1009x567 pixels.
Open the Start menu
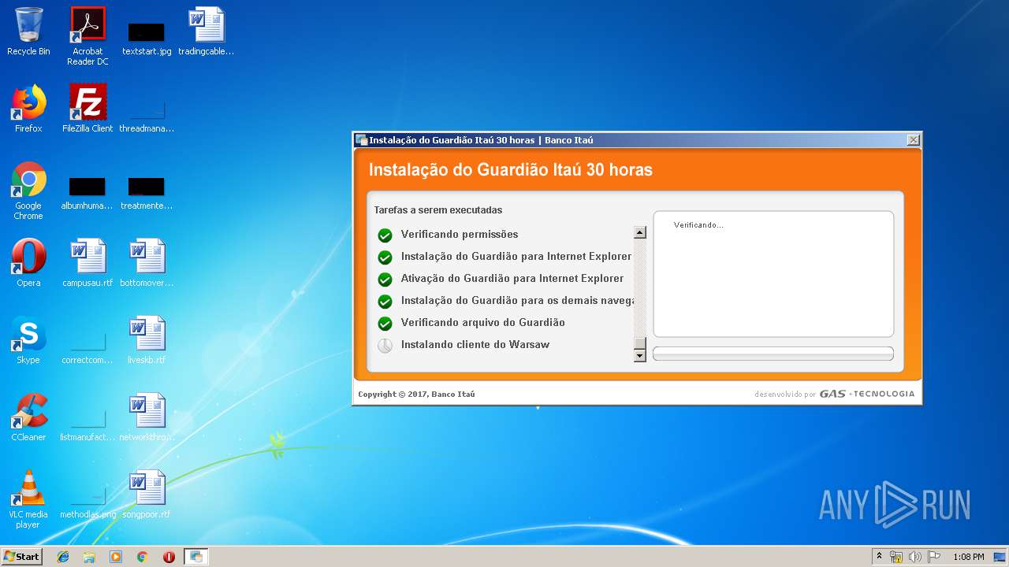coord(21,556)
